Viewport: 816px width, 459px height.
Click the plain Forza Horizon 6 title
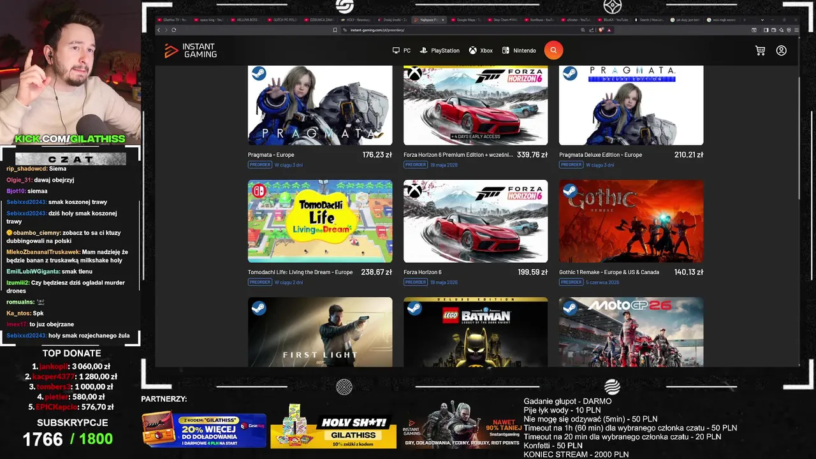[x=423, y=272]
